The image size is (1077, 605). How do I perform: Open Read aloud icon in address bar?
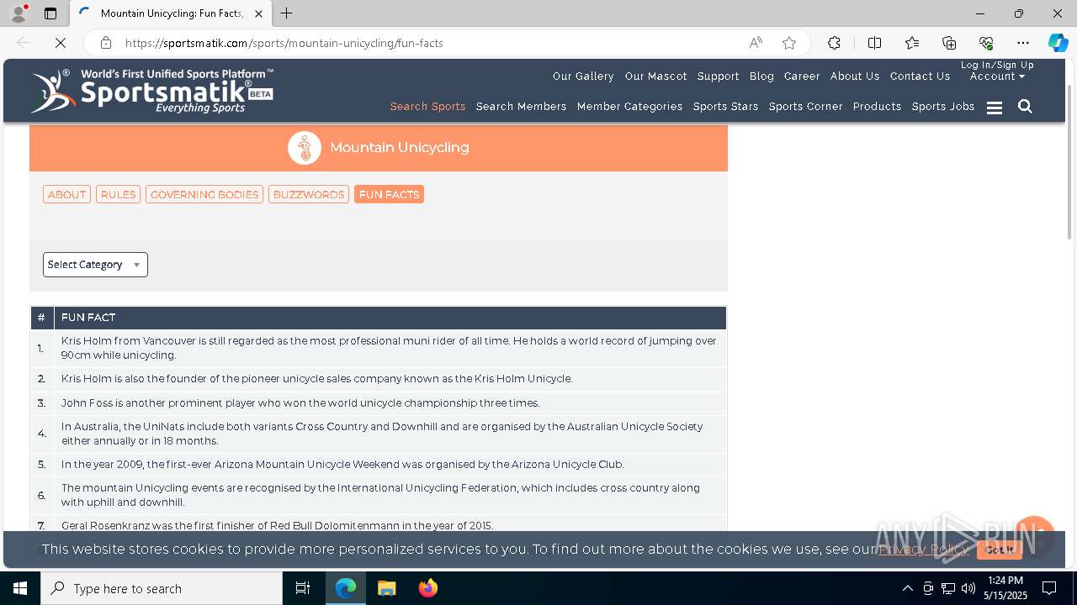[756, 43]
